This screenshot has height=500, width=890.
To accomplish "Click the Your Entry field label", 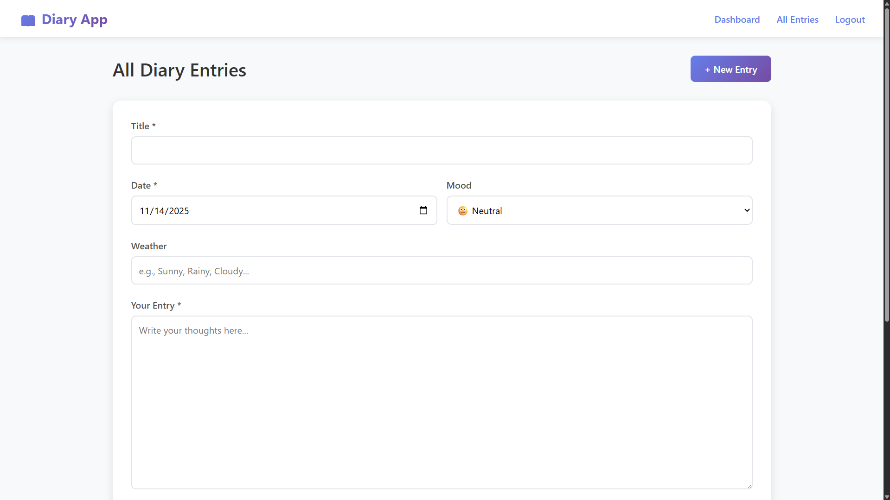I will coord(153,305).
